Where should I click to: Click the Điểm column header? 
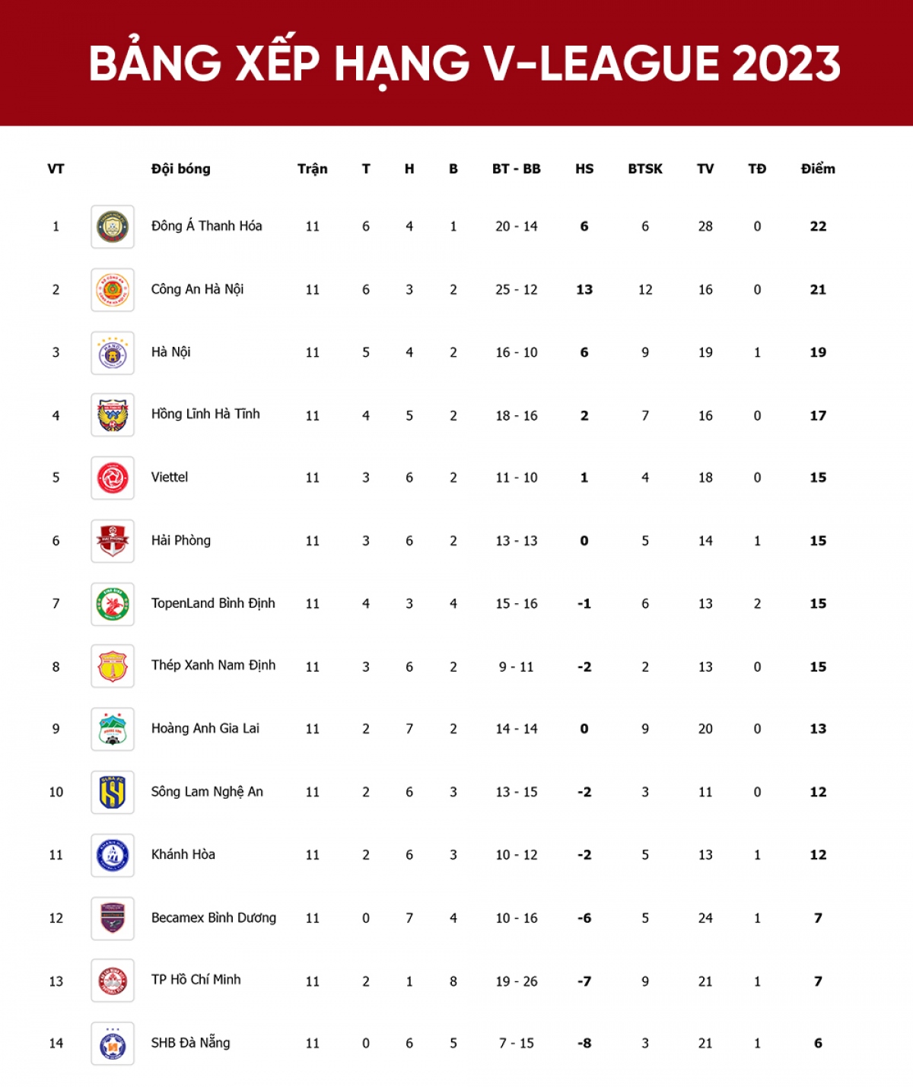click(818, 169)
